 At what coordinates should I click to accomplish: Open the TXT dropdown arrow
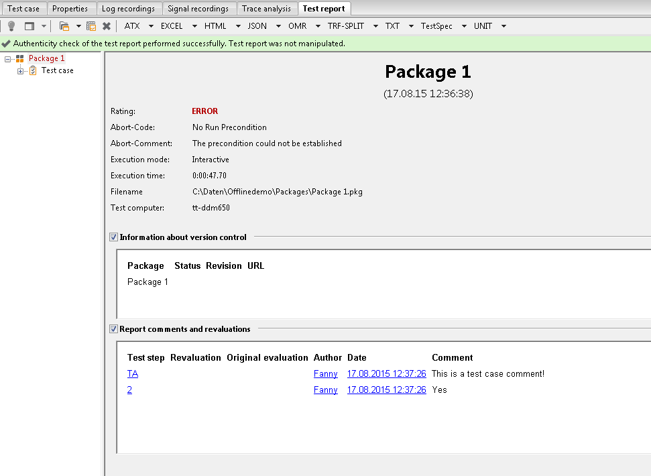(410, 26)
